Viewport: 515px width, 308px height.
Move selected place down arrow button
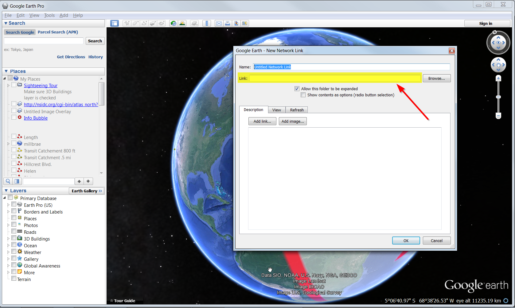pyautogui.click(x=88, y=181)
